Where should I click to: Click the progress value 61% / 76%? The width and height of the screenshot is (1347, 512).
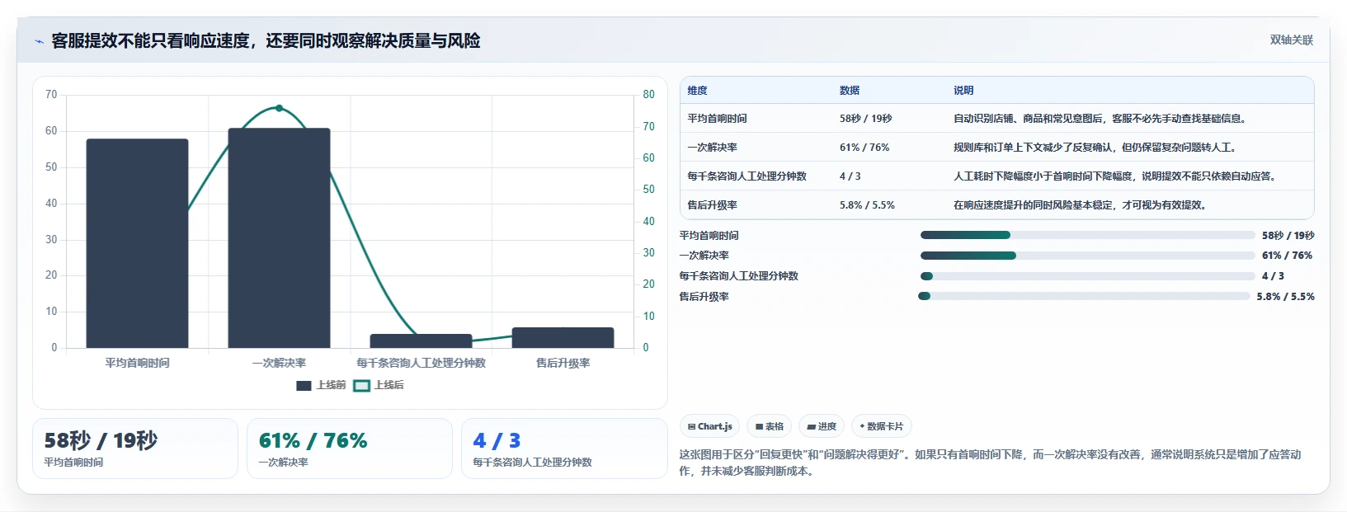(1287, 256)
